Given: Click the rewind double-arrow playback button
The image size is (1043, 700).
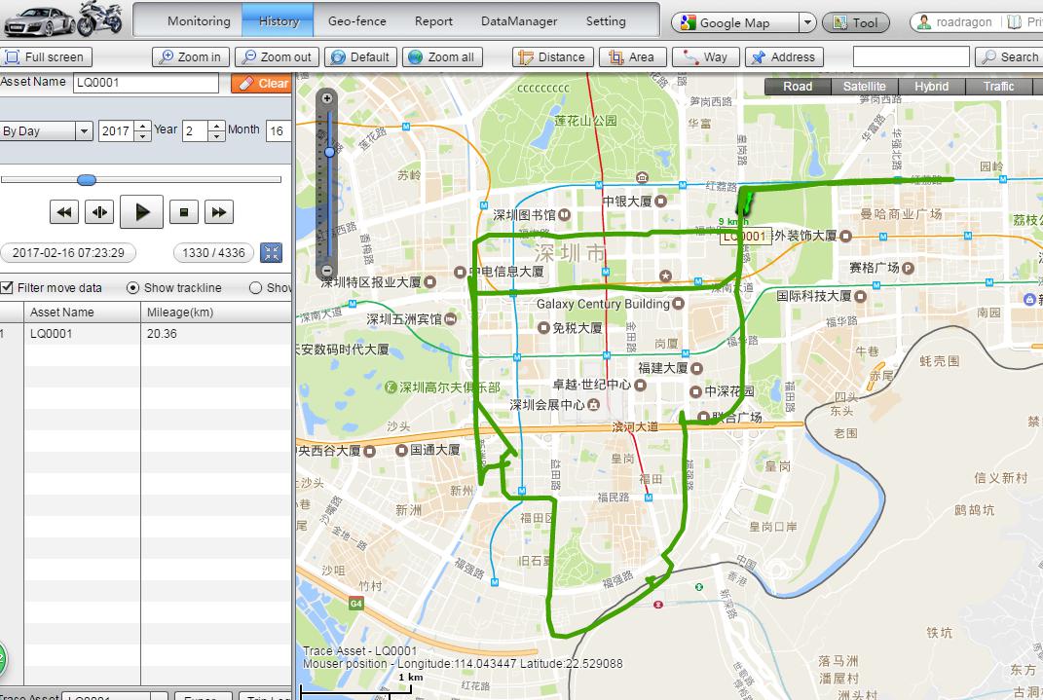Looking at the screenshot, I should [x=64, y=212].
